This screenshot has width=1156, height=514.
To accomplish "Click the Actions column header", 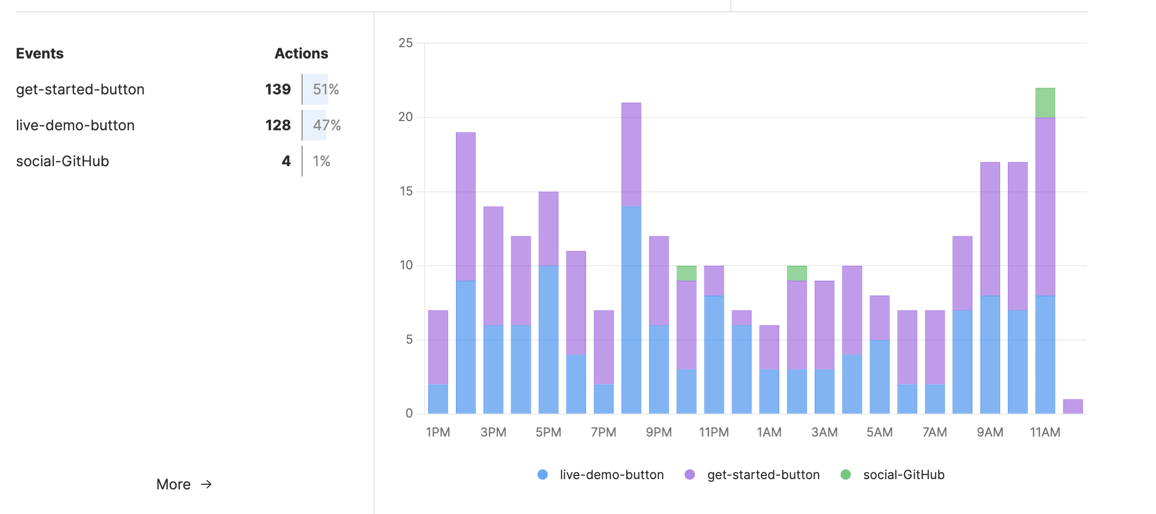I will click(x=301, y=53).
